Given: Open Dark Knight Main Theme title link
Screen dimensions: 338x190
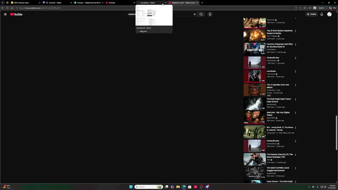Looking at the screenshot, I should pos(279,100).
